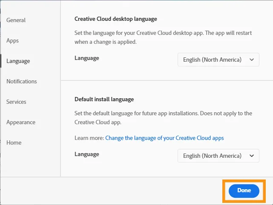Click Language label in desktop language section
This screenshot has width=273, height=205.
(86, 58)
